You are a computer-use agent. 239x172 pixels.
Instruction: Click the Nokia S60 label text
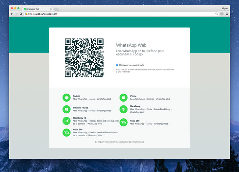click(x=135, y=121)
